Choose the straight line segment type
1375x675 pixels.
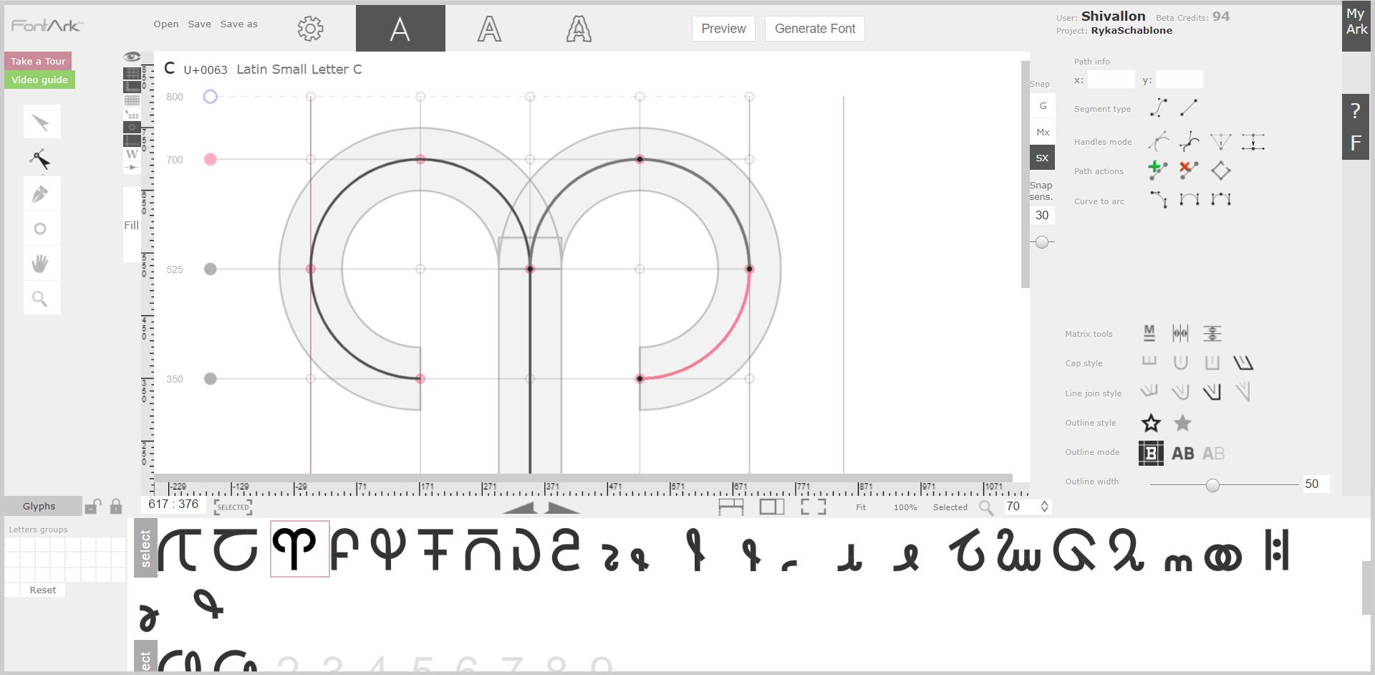point(1189,108)
